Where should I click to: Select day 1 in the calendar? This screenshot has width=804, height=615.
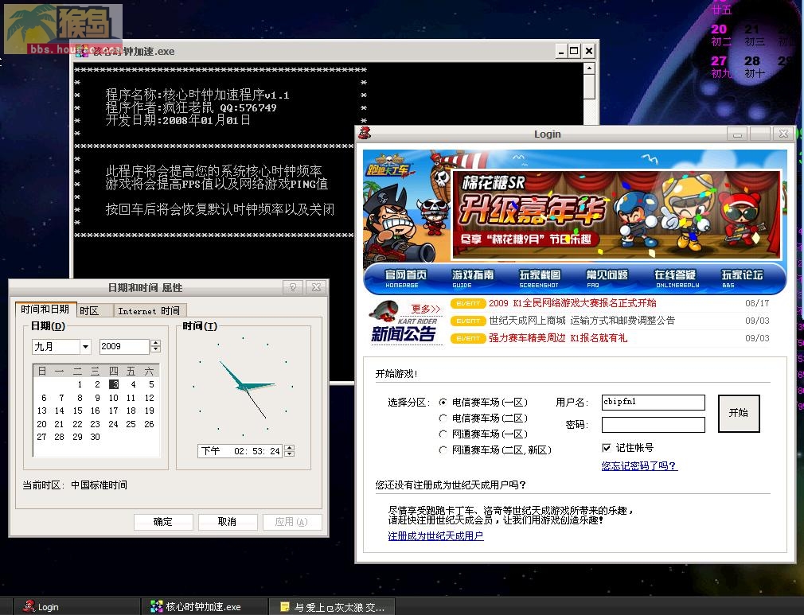tap(80, 384)
